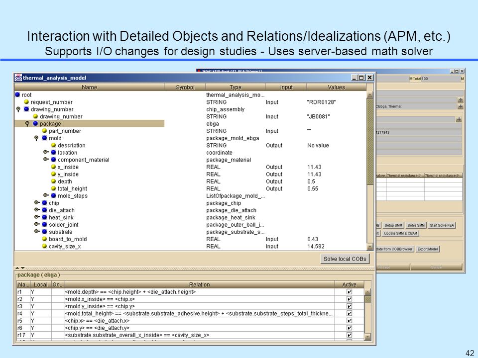Click the Input column header
This screenshot has height=358, width=478.
(x=286, y=87)
